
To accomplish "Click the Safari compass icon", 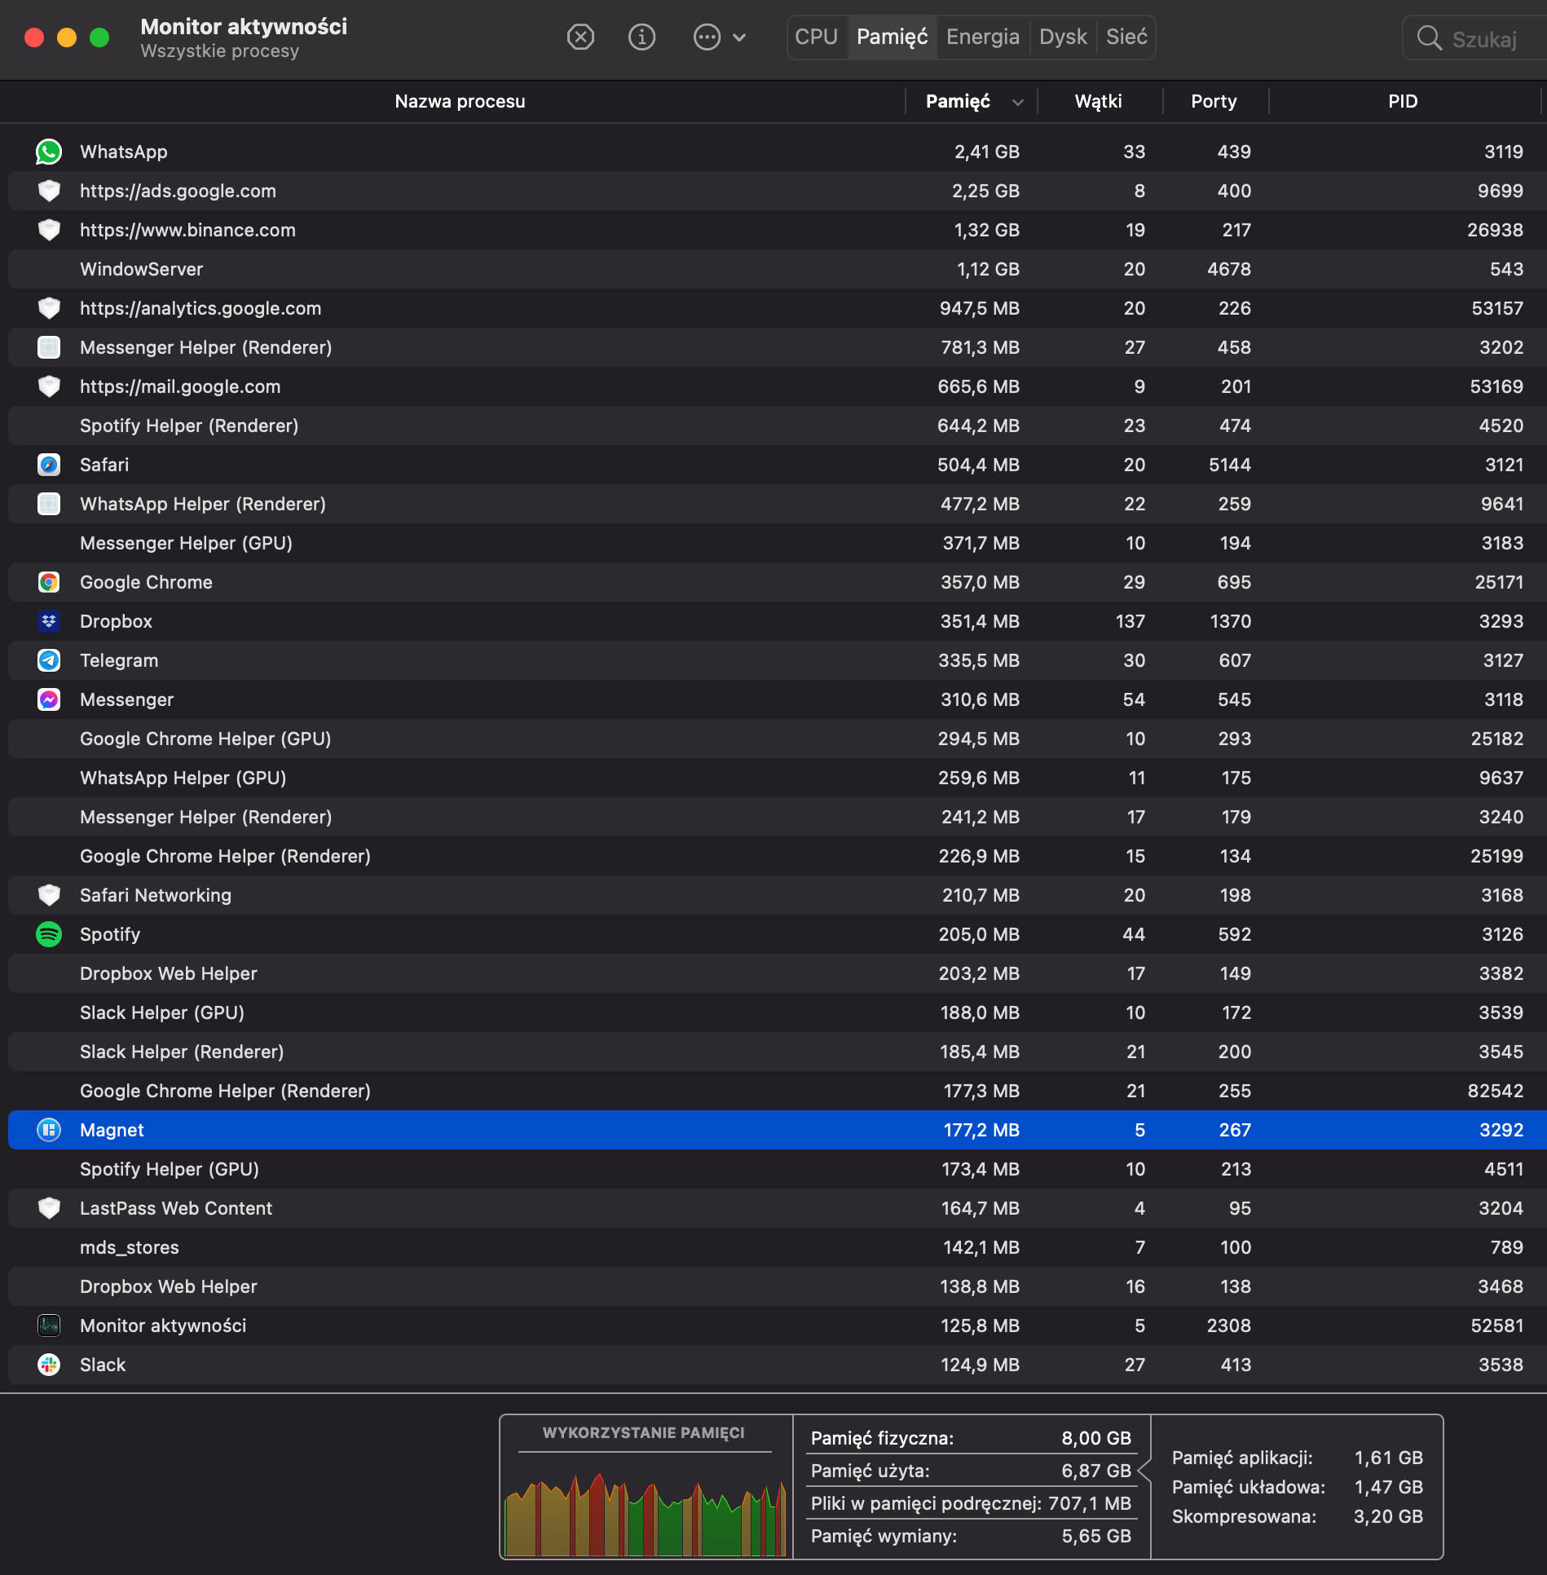I will (49, 465).
